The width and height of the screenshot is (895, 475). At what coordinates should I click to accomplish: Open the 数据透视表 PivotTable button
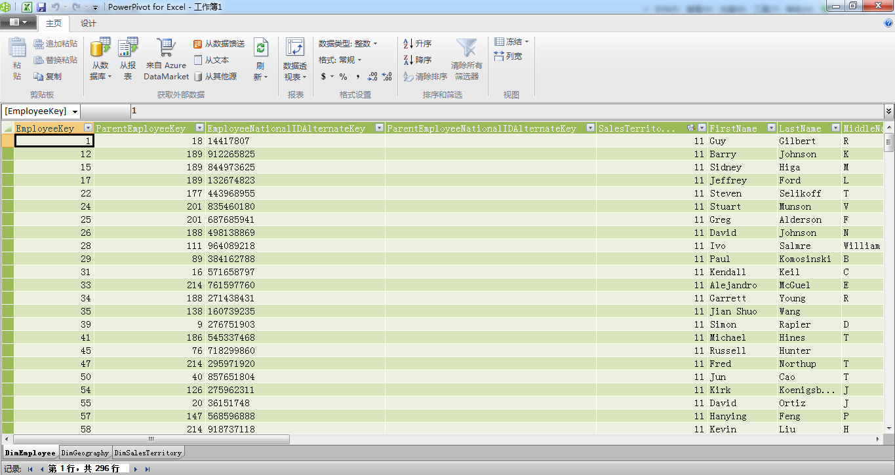click(295, 59)
